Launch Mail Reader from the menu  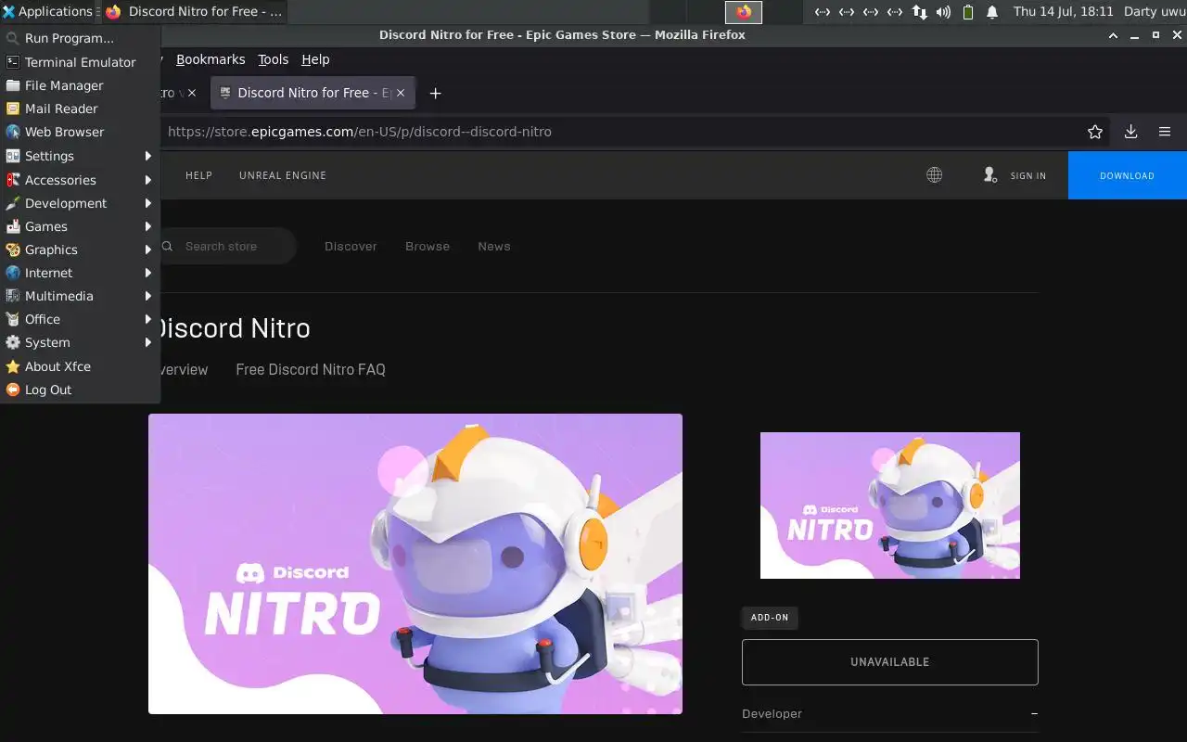[x=80, y=109]
